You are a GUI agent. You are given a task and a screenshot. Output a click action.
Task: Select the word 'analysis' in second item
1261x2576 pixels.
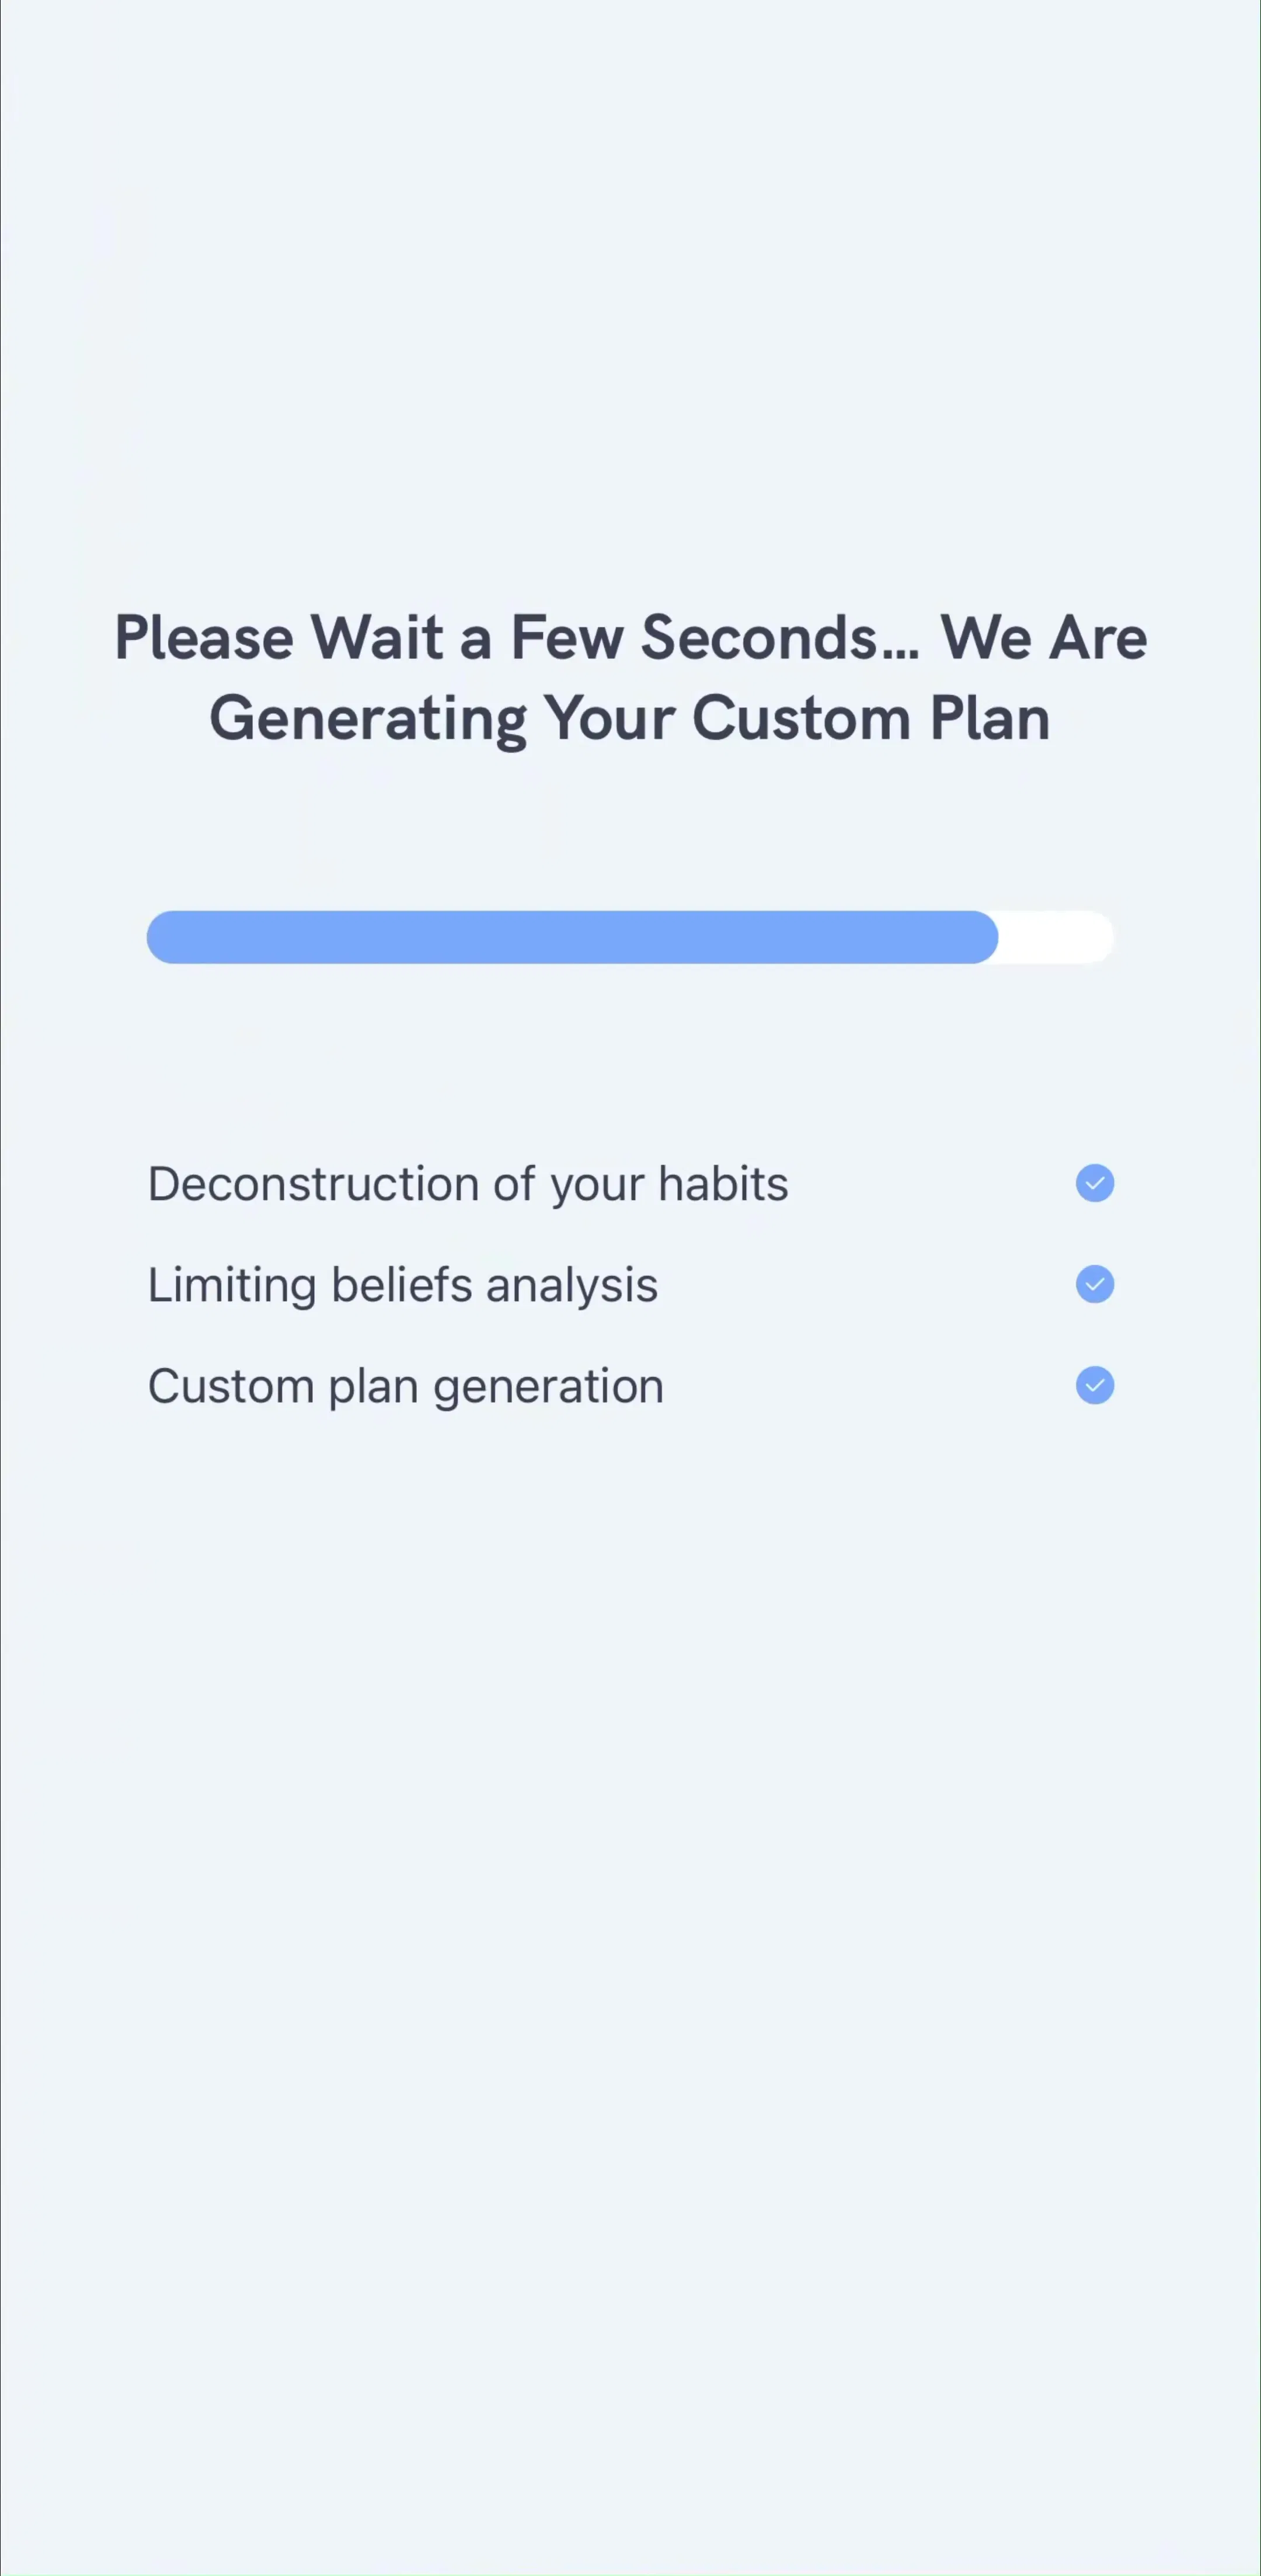click(572, 1287)
